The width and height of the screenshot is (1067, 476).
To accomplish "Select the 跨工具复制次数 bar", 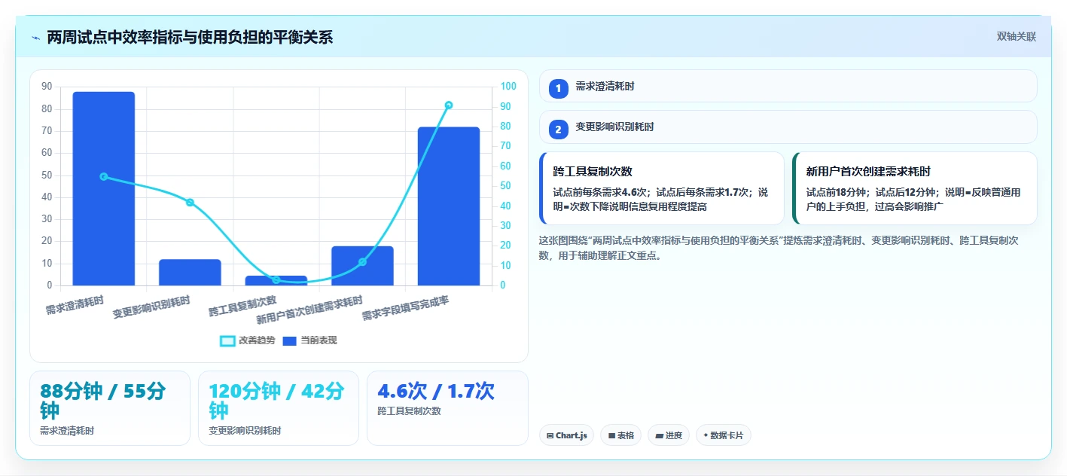I will coord(276,281).
